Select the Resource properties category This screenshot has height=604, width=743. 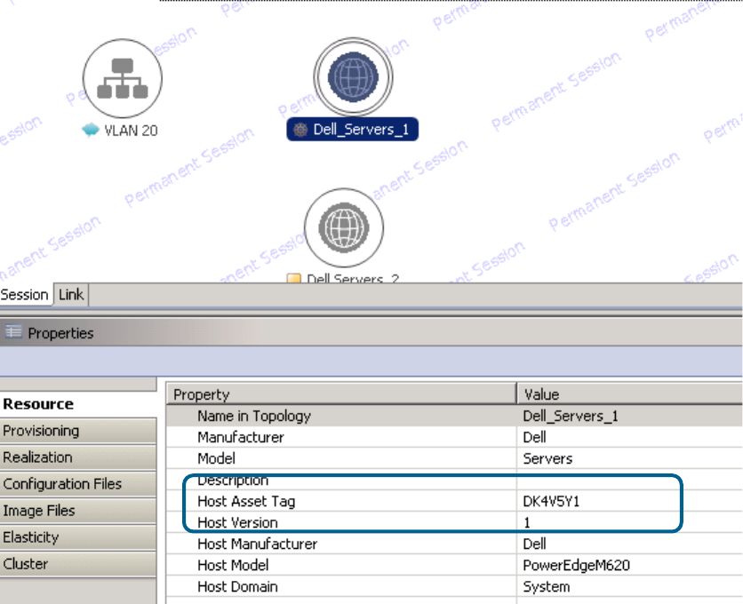[x=38, y=404]
